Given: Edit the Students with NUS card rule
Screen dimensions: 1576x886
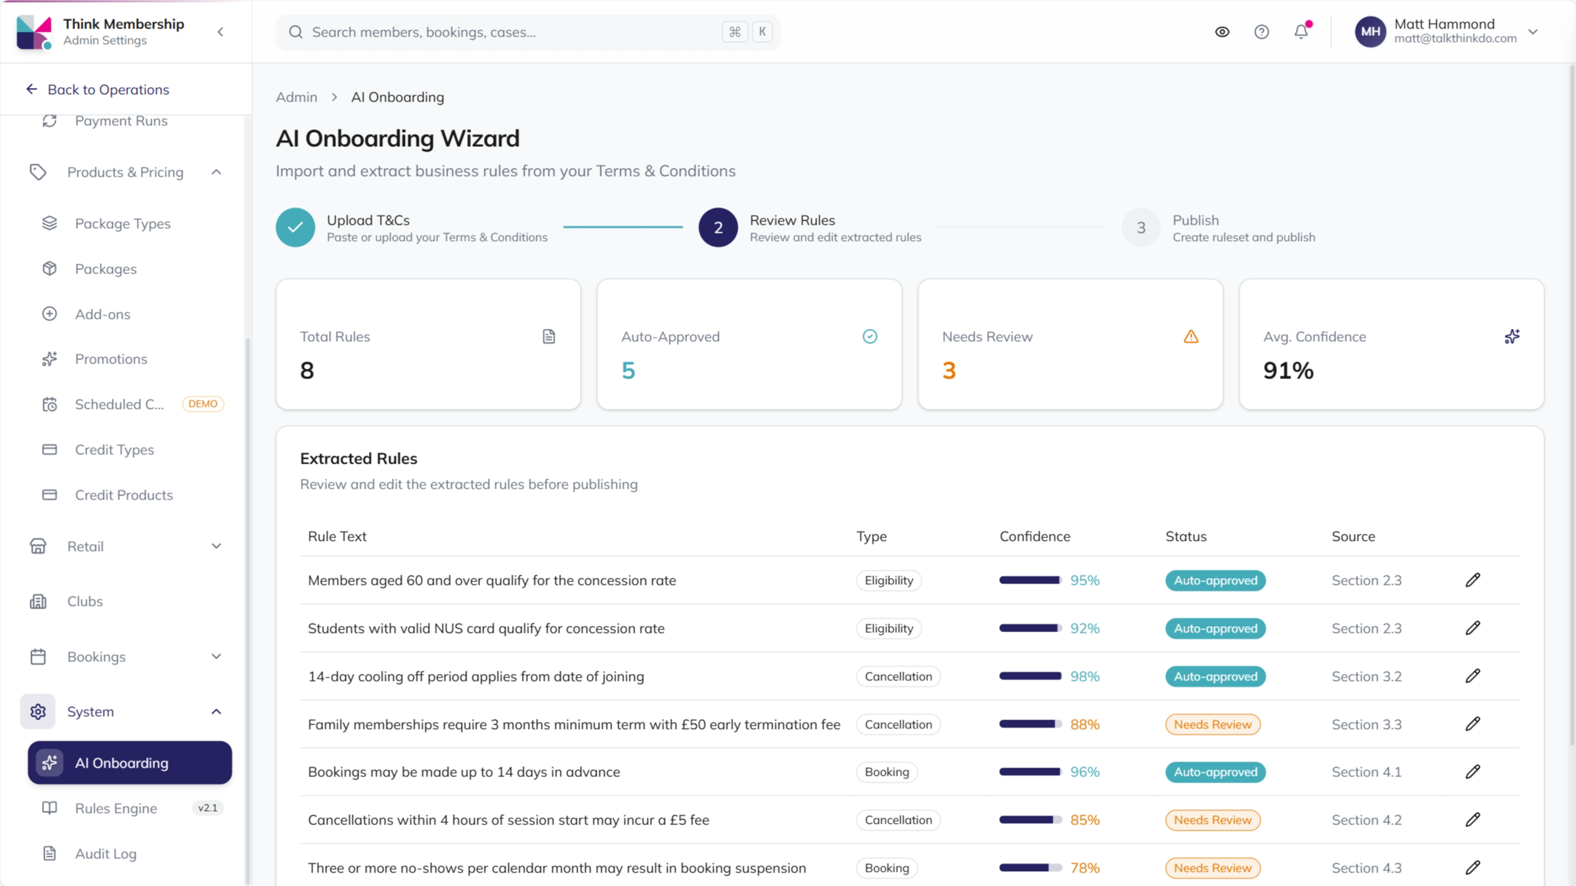Looking at the screenshot, I should coord(1472,628).
